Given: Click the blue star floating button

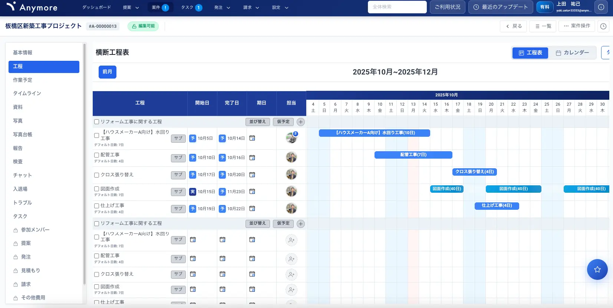Looking at the screenshot, I should (597, 269).
